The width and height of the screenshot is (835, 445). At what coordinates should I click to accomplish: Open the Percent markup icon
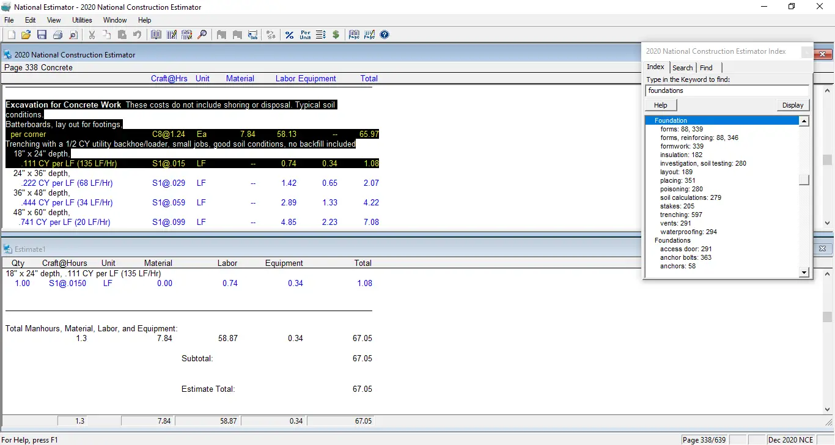tap(289, 35)
